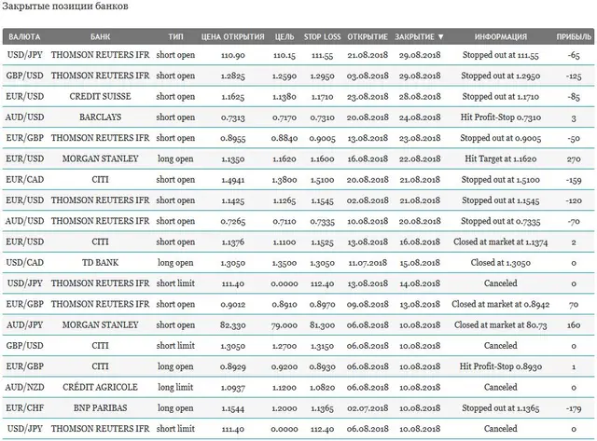Click profit value -179
597x441 pixels.
574,408
